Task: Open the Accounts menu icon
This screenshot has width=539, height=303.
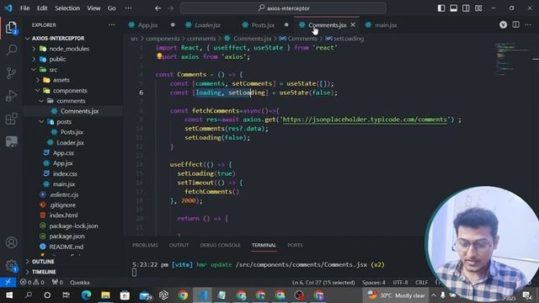Action: (11, 242)
